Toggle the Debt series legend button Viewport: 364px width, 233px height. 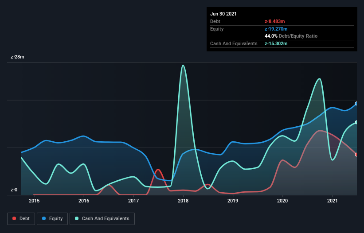tap(21, 219)
